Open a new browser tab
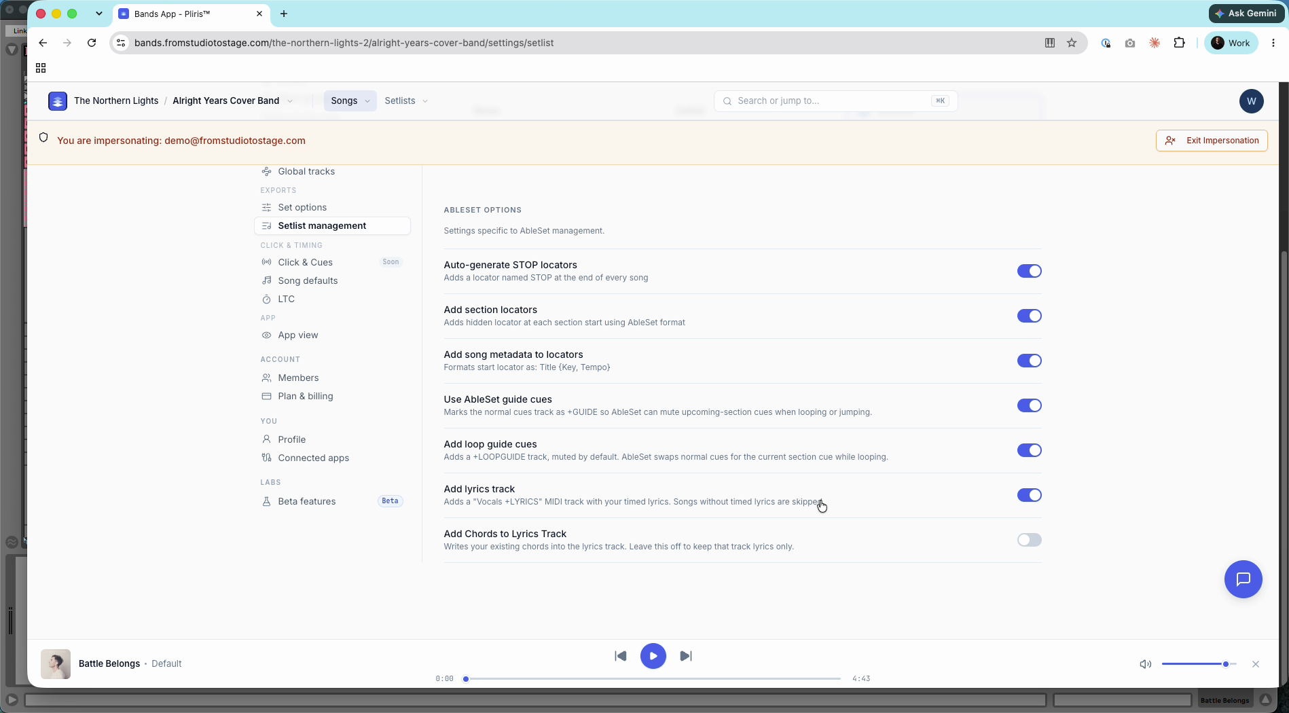Screen dimensions: 1289x713 pyautogui.click(x=284, y=14)
